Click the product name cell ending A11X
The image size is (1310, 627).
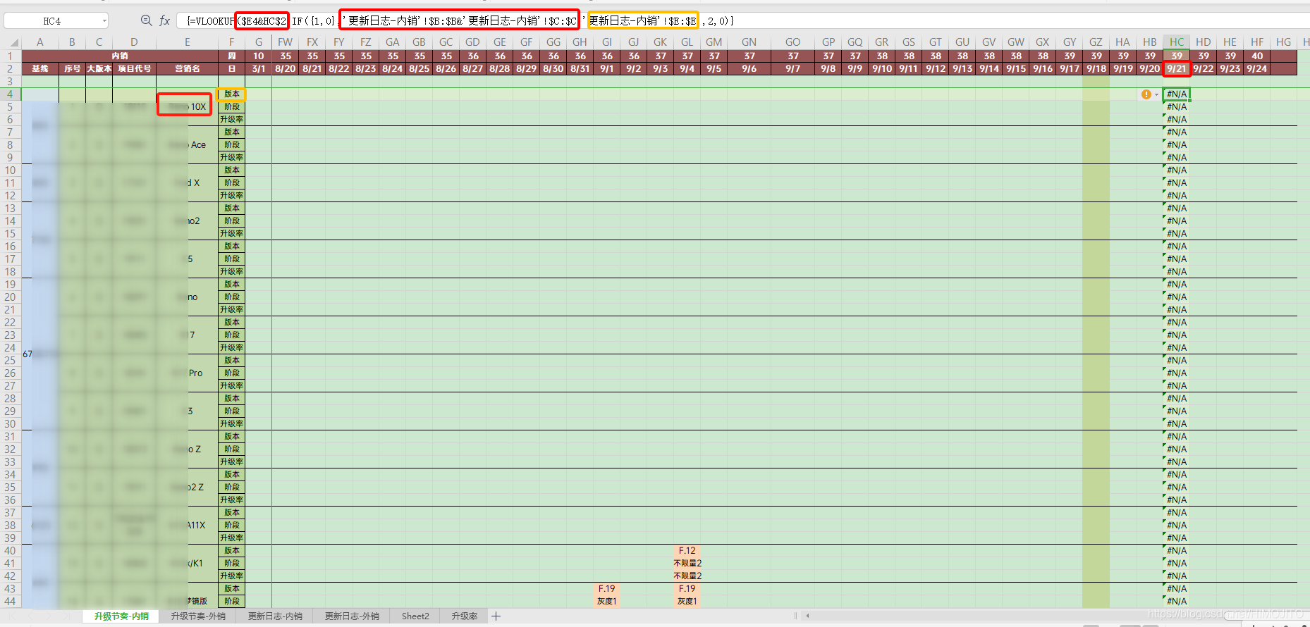188,526
